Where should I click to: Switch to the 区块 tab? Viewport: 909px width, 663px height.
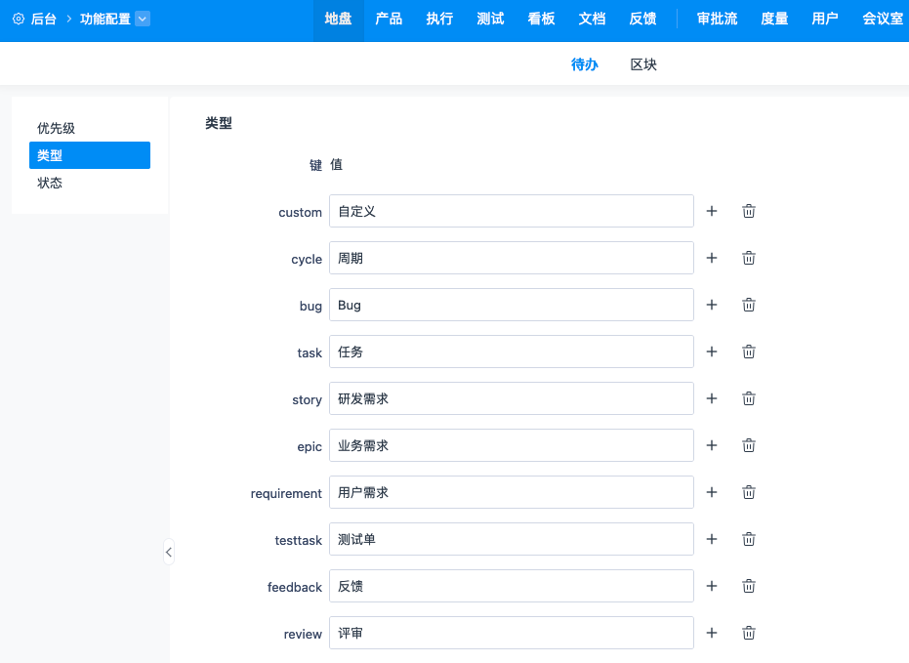pyautogui.click(x=643, y=64)
